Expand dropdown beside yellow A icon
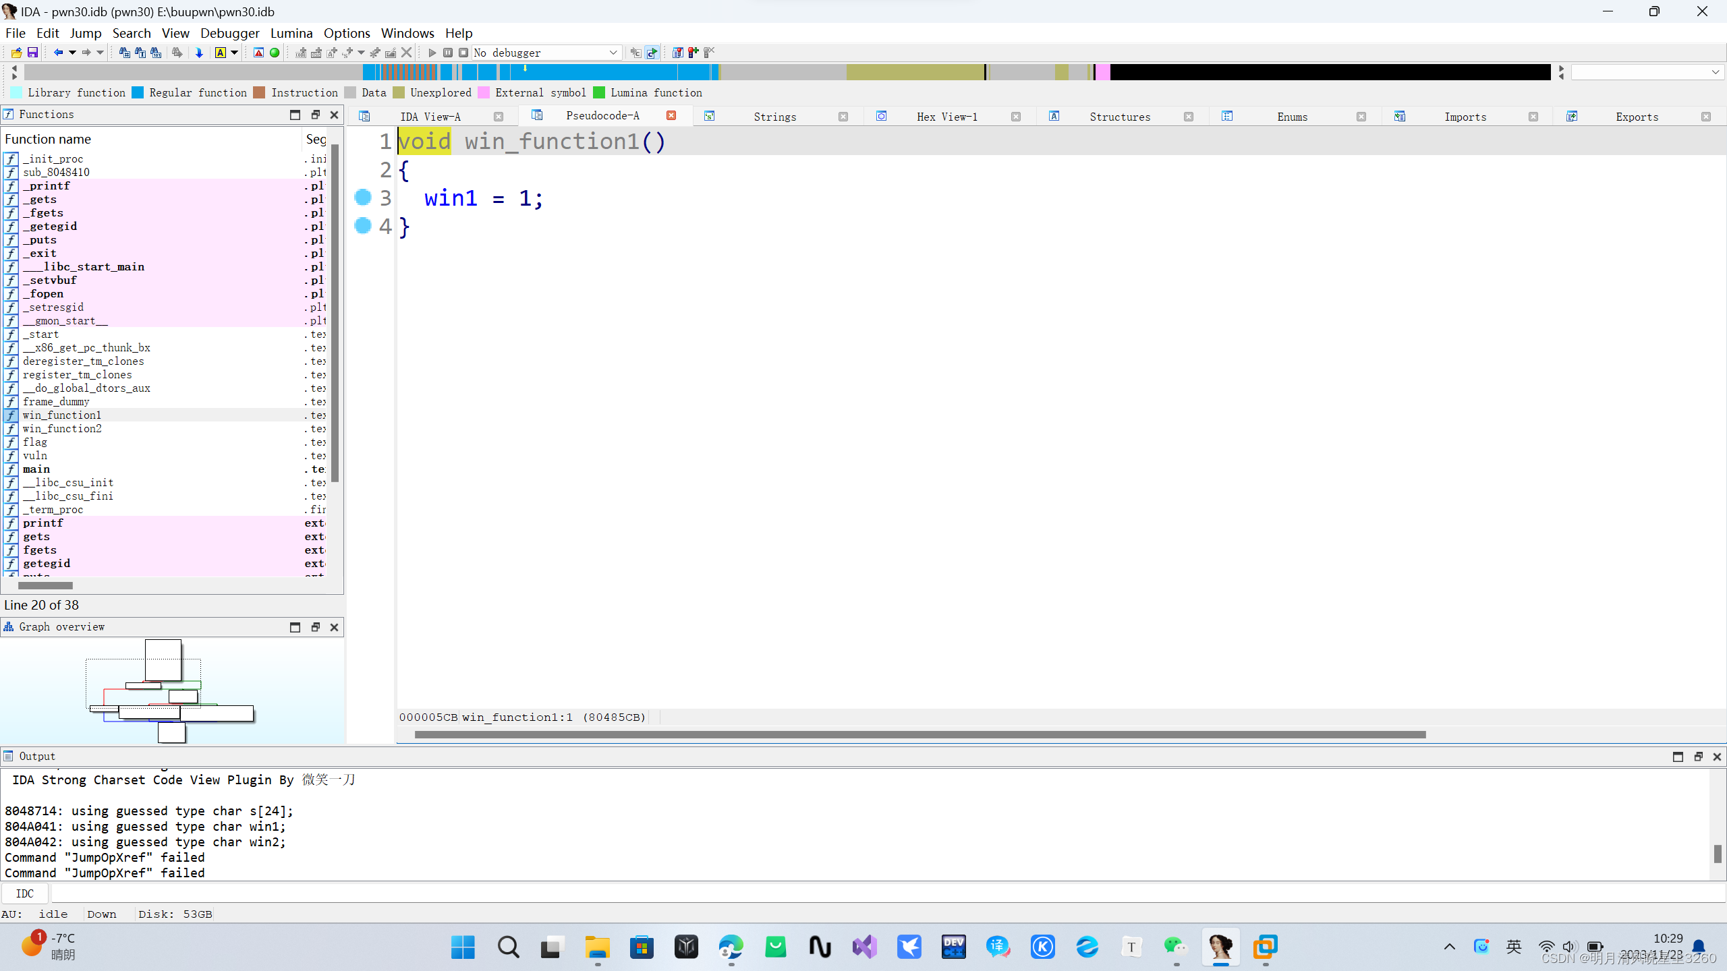The width and height of the screenshot is (1727, 971). point(235,53)
